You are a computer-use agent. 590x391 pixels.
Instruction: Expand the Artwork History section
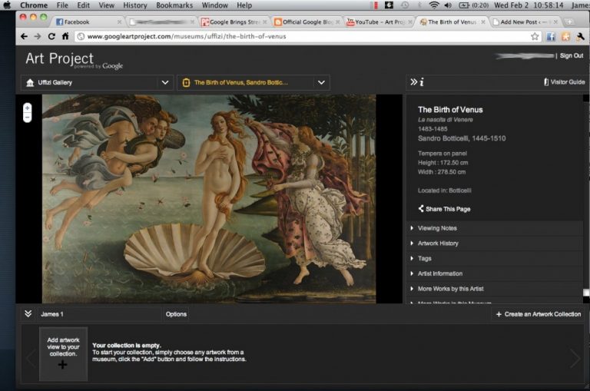(x=495, y=243)
